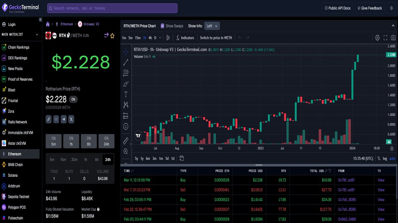Redo chart action

[x=247, y=38]
